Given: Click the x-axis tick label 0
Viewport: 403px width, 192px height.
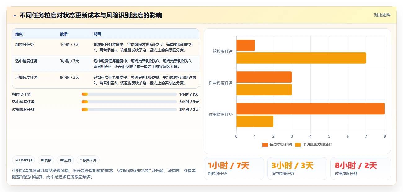Looking at the screenshot, I should [236, 136].
